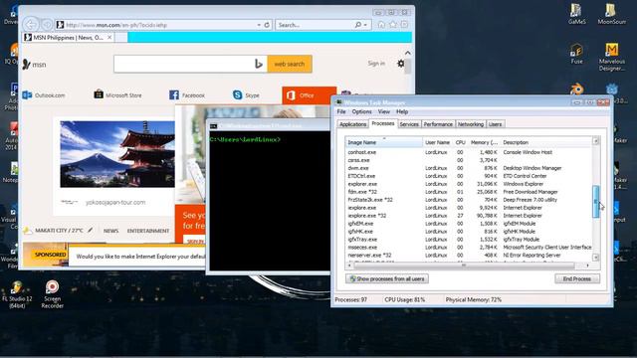Open the Office tile on MSN
The image size is (637, 358).
pyautogui.click(x=310, y=95)
